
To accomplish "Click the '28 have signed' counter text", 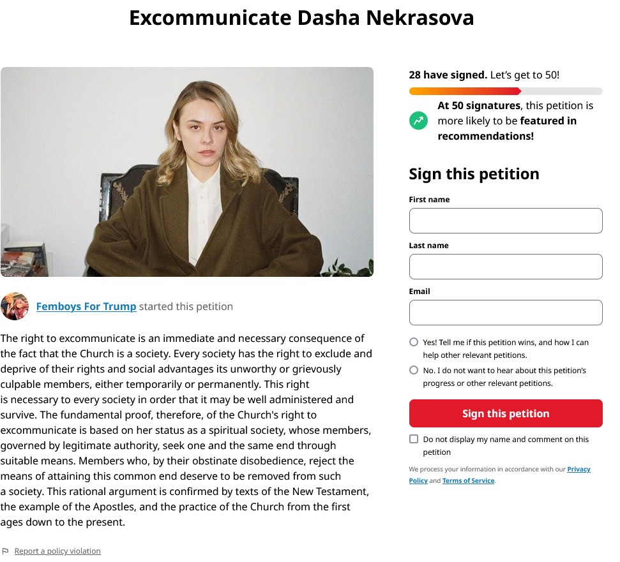I will coord(448,75).
